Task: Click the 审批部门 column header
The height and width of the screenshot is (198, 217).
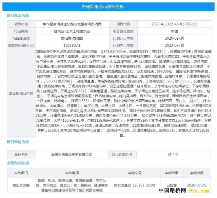Action: pos(21,173)
